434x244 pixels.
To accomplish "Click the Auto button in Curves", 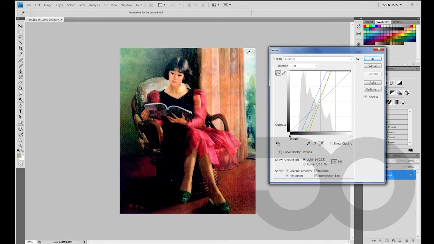I will (373, 83).
